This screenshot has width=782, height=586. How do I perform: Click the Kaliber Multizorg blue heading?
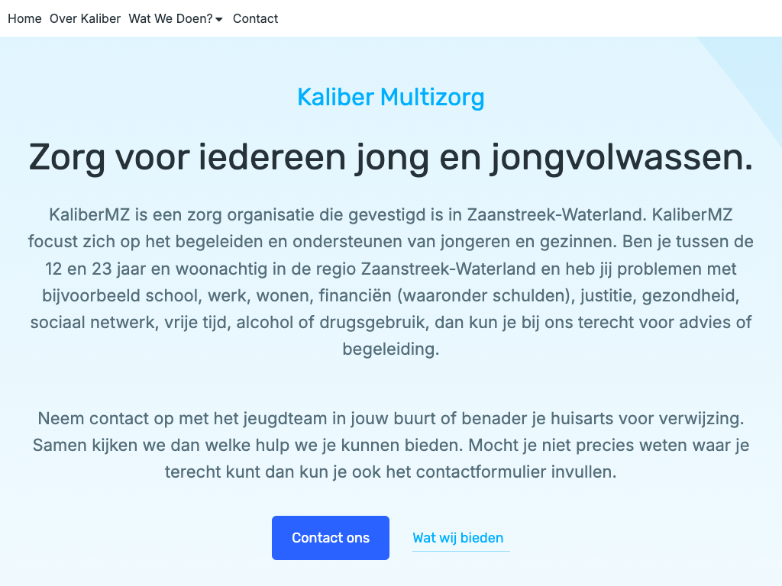[x=390, y=98]
